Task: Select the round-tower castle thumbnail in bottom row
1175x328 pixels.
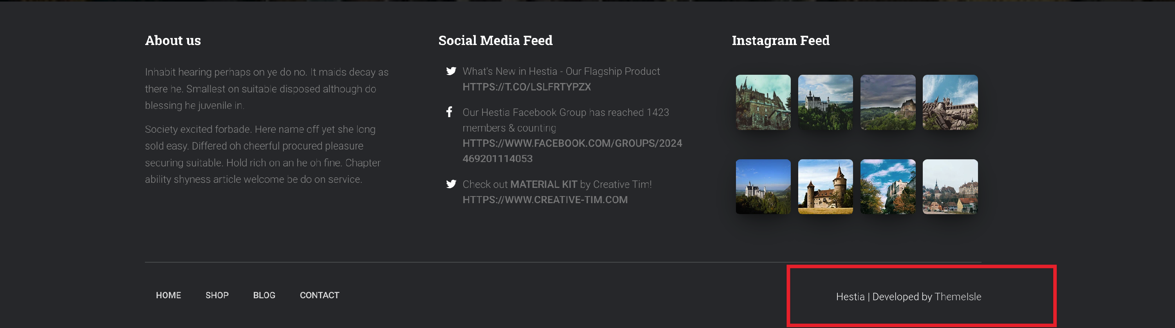Action: [826, 186]
